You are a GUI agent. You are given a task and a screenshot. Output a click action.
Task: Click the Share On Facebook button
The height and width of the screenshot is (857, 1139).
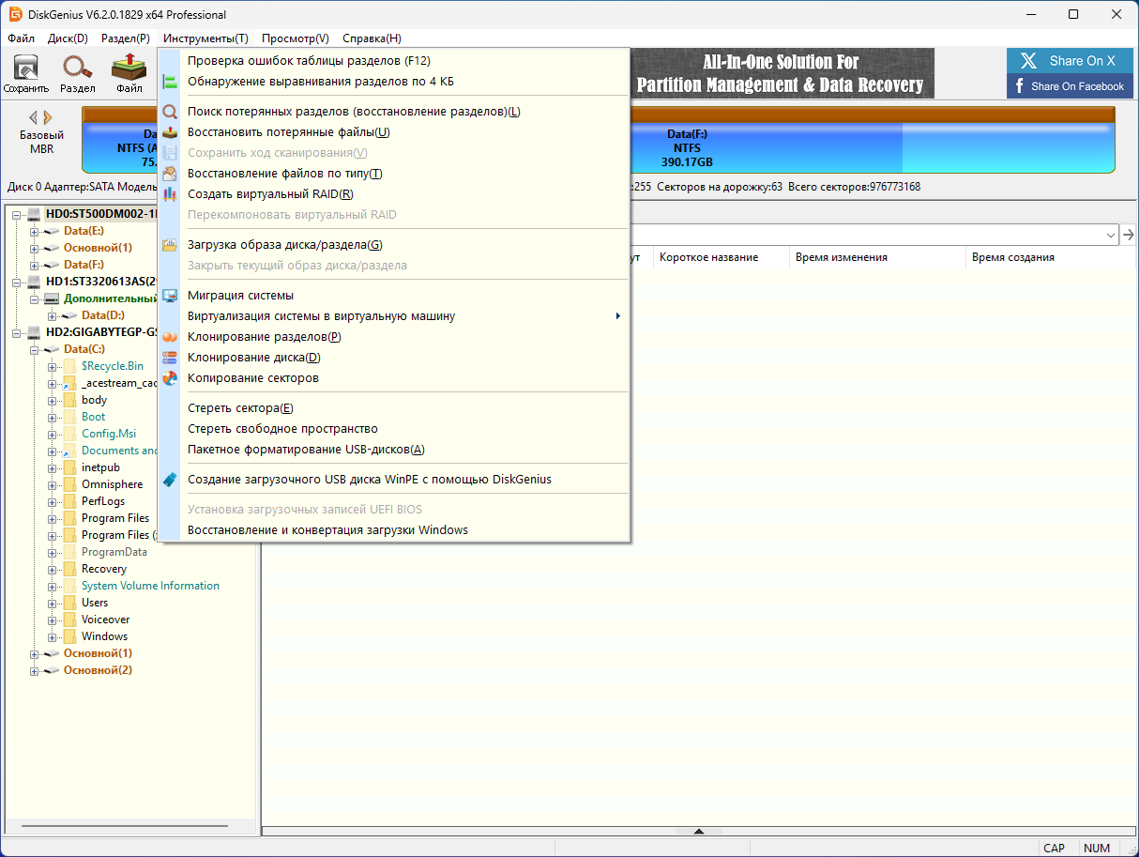click(x=1070, y=86)
